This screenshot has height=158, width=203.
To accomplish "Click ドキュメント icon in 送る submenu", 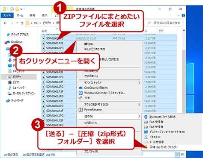I will coord(146,137).
